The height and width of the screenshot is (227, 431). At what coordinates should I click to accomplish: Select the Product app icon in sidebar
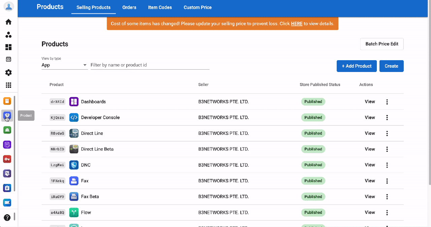(x=7, y=115)
